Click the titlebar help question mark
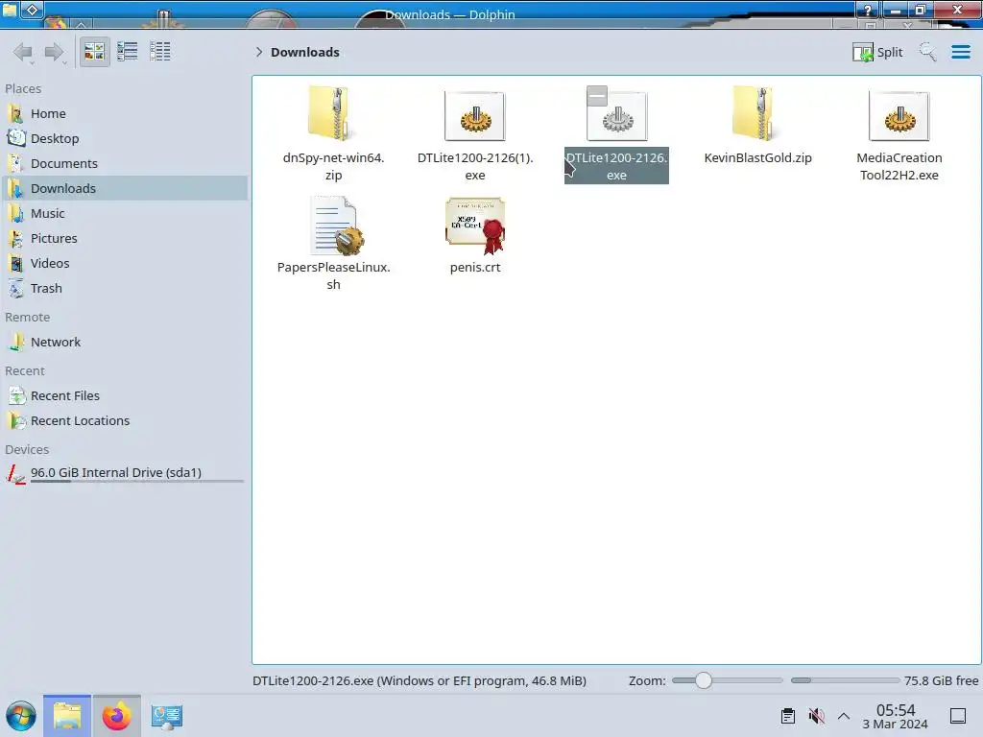This screenshot has height=737, width=983. pos(868,10)
